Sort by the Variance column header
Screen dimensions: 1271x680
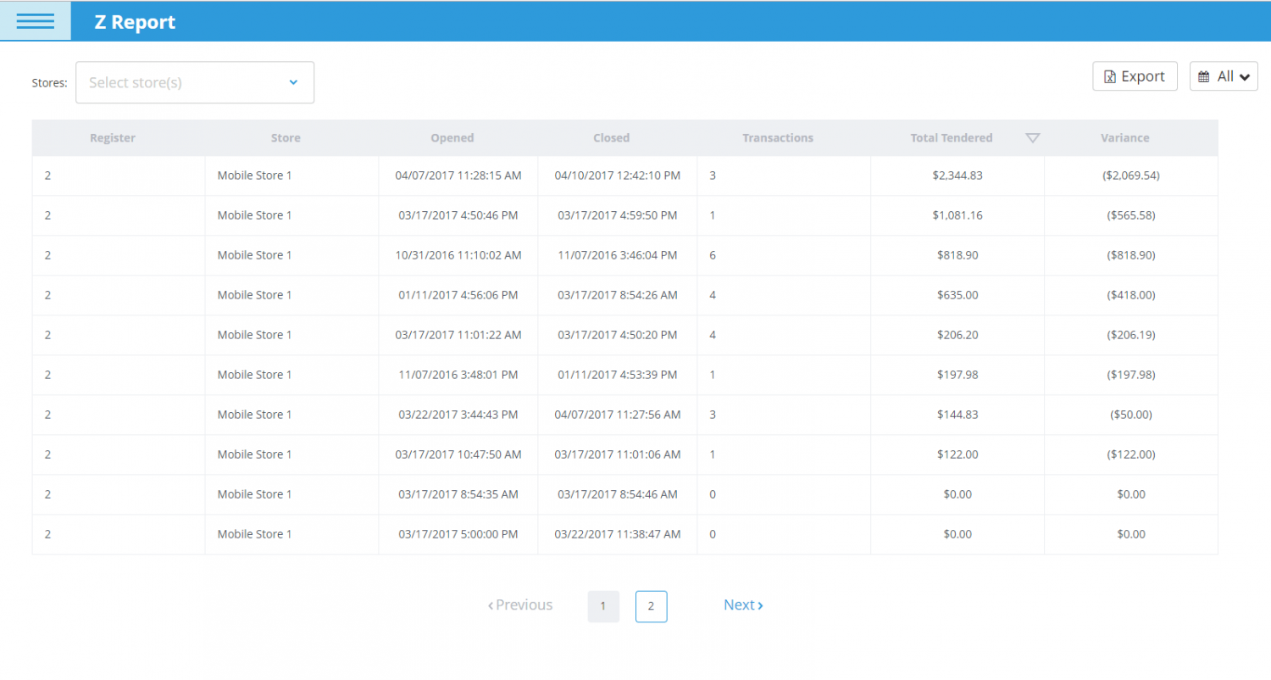[x=1125, y=137]
